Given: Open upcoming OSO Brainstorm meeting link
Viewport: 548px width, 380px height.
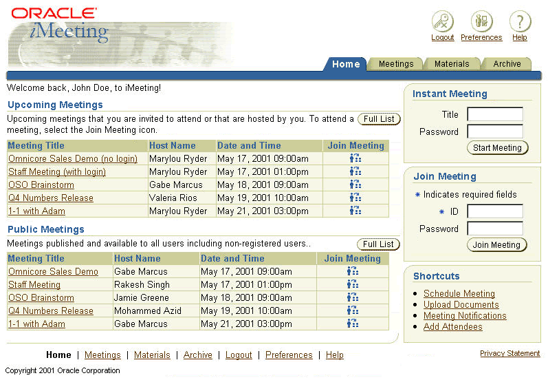Looking at the screenshot, I should click(x=41, y=184).
